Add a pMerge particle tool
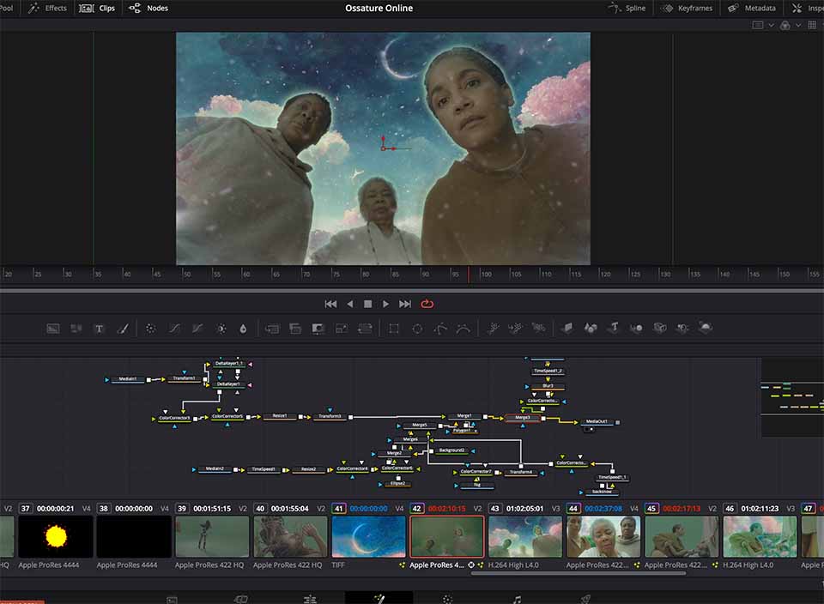 (x=516, y=329)
